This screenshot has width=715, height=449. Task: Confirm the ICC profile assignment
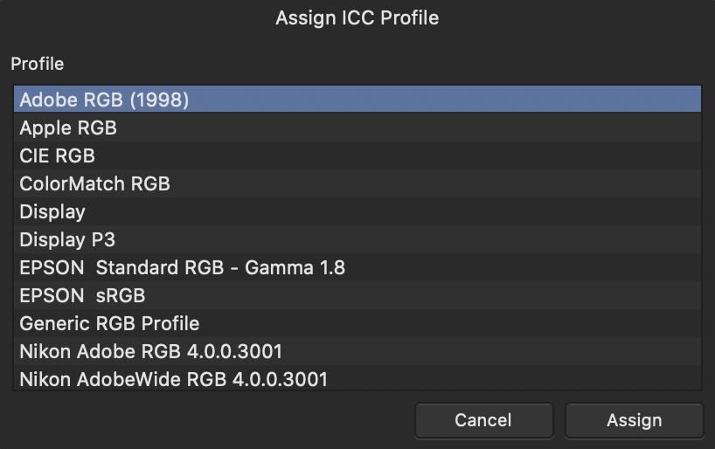coord(634,420)
